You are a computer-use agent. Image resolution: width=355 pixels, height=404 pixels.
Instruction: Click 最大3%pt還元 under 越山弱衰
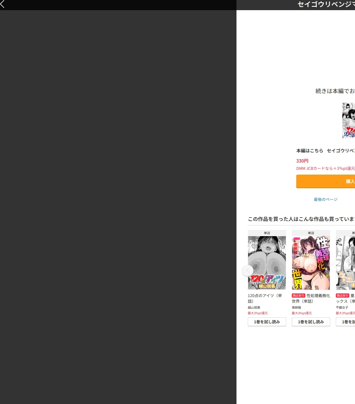click(x=258, y=313)
